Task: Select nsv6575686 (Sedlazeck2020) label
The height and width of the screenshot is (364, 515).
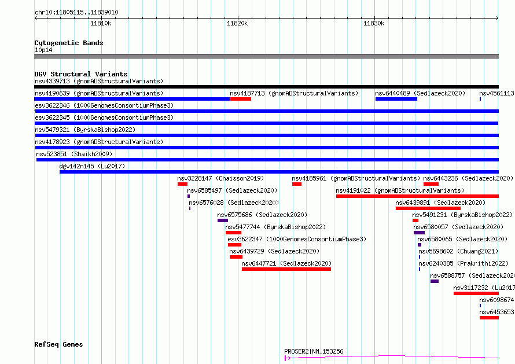Action: (x=262, y=215)
